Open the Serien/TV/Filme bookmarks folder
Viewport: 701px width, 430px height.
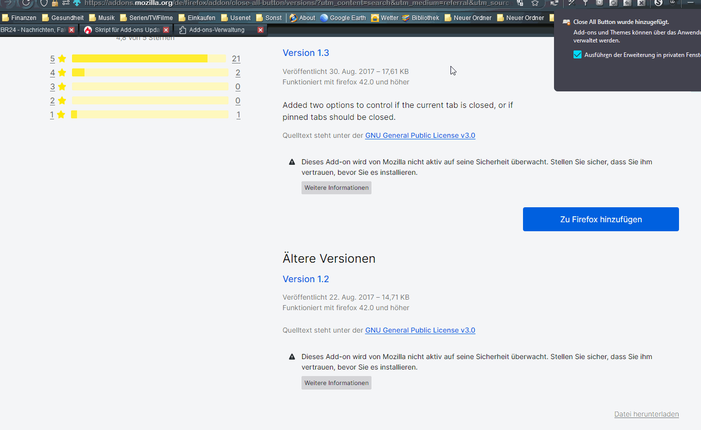point(146,18)
